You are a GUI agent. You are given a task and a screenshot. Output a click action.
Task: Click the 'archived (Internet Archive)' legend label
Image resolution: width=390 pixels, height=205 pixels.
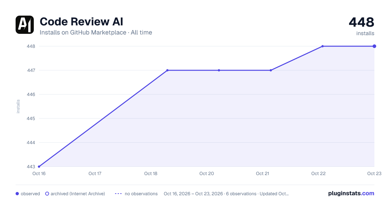78,194
